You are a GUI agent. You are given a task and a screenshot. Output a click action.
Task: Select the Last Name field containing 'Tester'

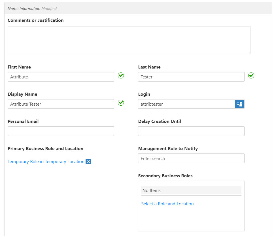(191, 76)
